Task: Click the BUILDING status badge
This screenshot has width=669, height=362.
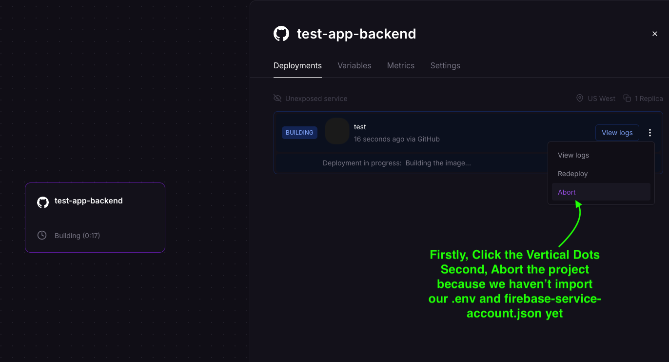Action: tap(299, 132)
